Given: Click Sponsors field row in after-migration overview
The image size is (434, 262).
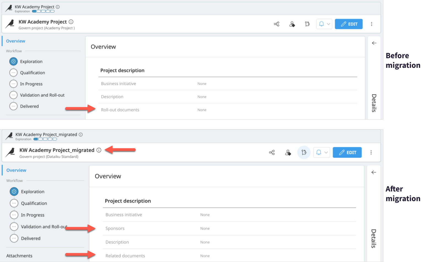Looking at the screenshot, I should [229, 229].
